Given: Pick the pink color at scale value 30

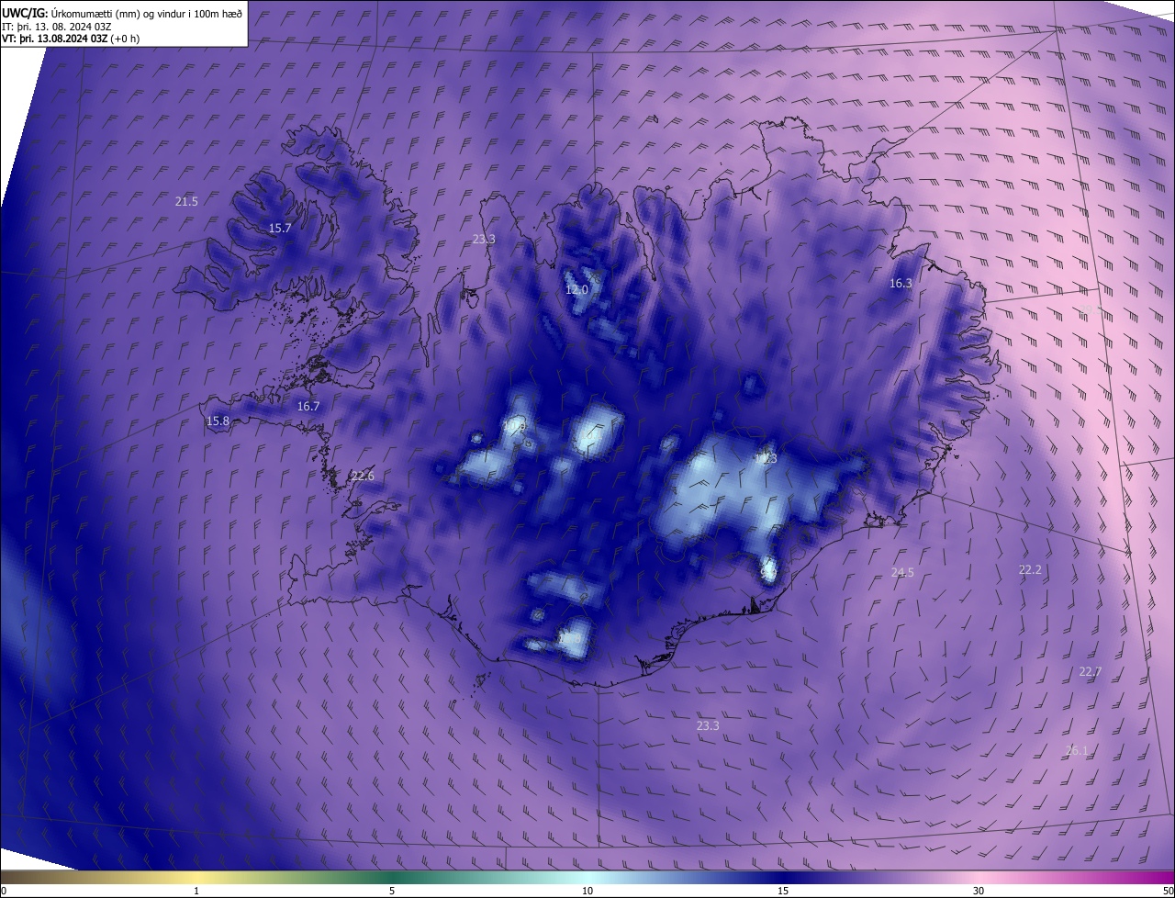Looking at the screenshot, I should [979, 878].
